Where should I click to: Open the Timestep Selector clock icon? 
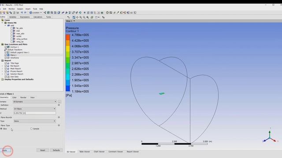pos(107,13)
